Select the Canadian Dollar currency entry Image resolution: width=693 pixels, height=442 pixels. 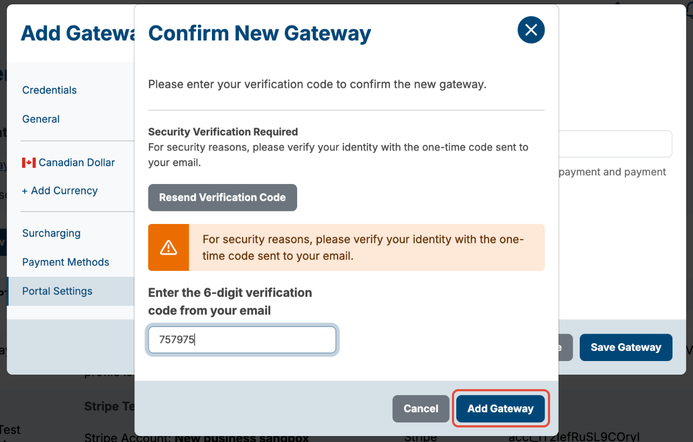[68, 162]
